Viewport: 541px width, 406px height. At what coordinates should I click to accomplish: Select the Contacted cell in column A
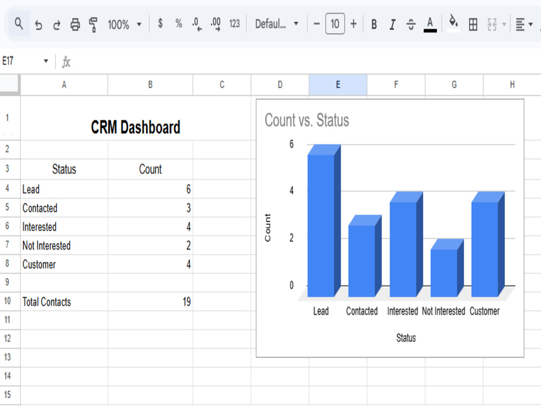point(64,208)
